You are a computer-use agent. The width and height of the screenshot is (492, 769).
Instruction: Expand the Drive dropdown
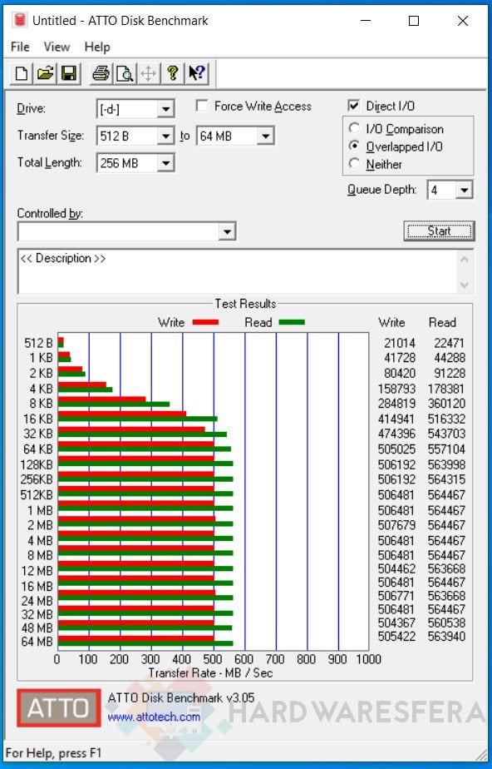pos(166,109)
